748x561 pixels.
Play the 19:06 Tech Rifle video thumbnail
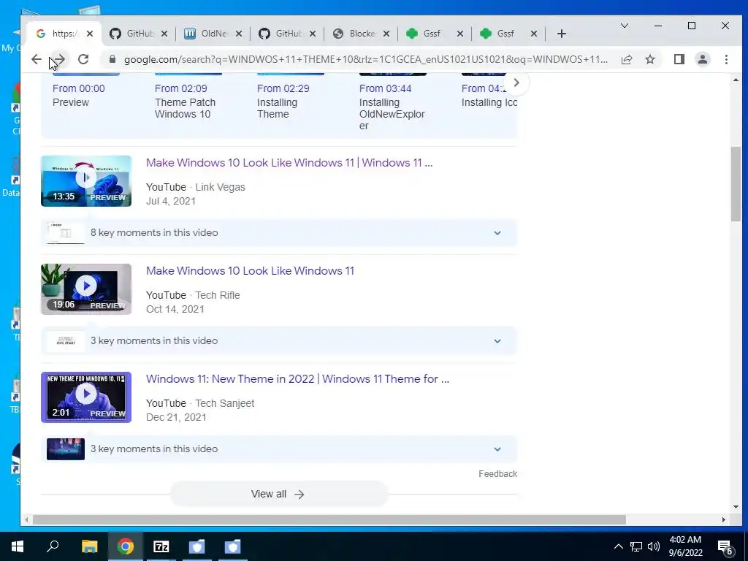click(86, 289)
